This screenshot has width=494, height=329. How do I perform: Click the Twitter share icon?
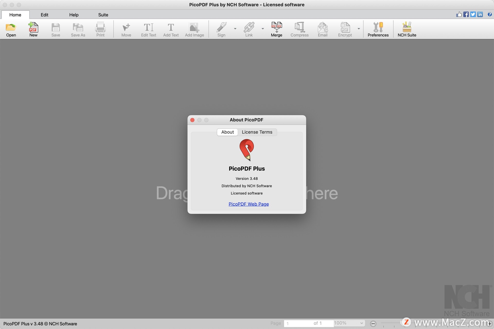click(x=473, y=14)
